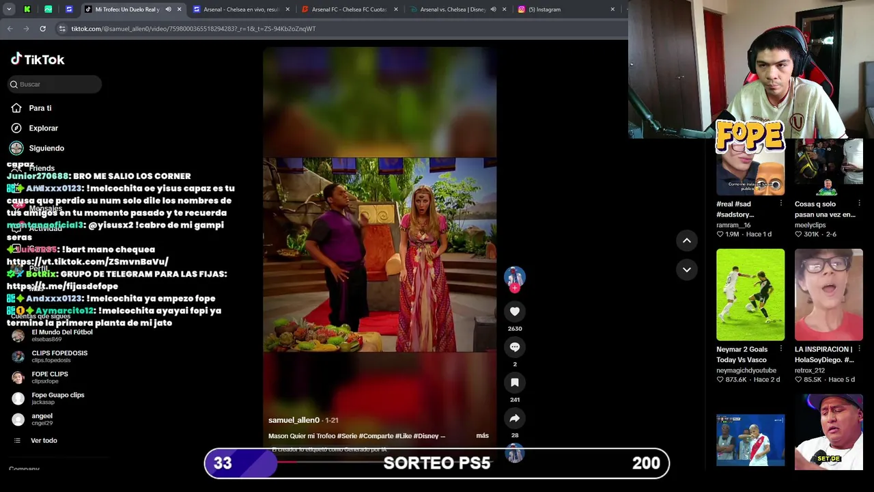
Task: Open the Cosas q solo pasan thumbnail
Action: tap(829, 167)
